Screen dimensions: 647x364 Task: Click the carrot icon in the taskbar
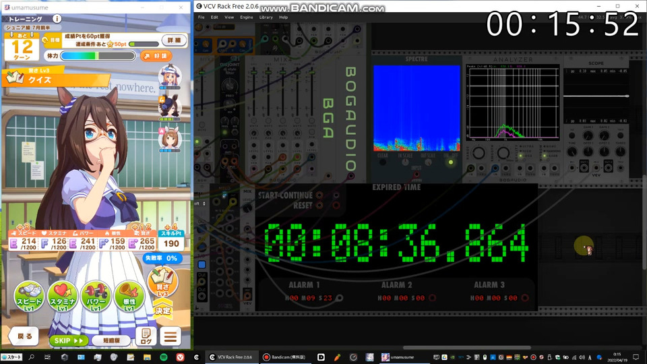(337, 357)
